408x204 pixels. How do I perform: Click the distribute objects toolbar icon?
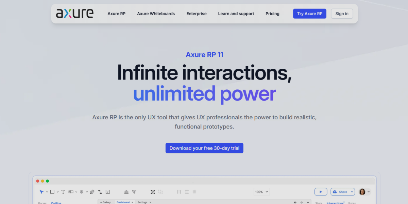134,192
